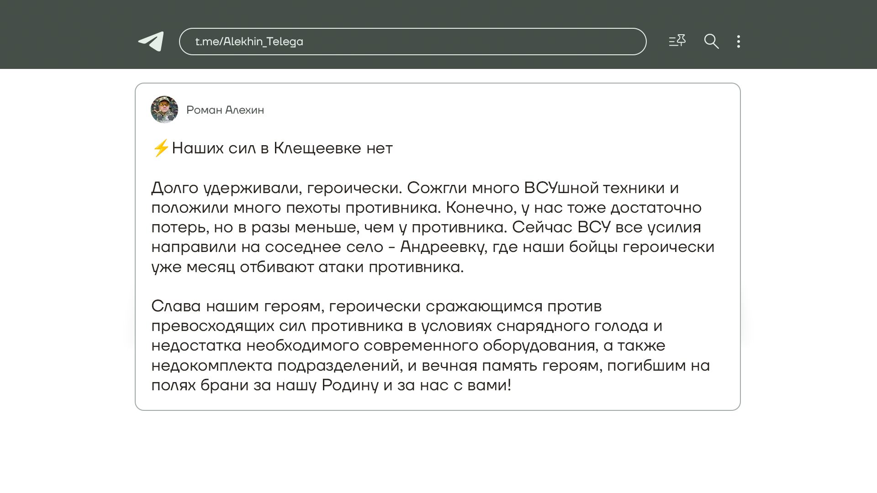Click the word 'недокомплекта' in last paragraph
Image resolution: width=877 pixels, height=493 pixels.
click(211, 366)
